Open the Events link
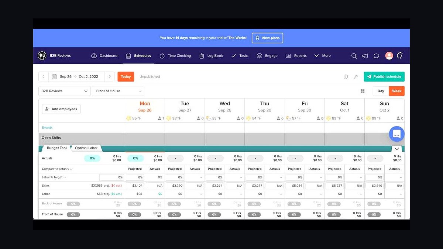The width and height of the screenshot is (443, 249). (47, 128)
